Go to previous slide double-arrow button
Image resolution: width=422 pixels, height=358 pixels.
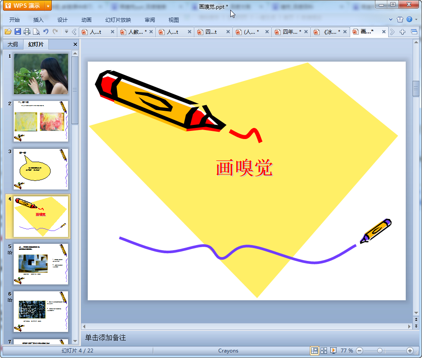click(416, 320)
